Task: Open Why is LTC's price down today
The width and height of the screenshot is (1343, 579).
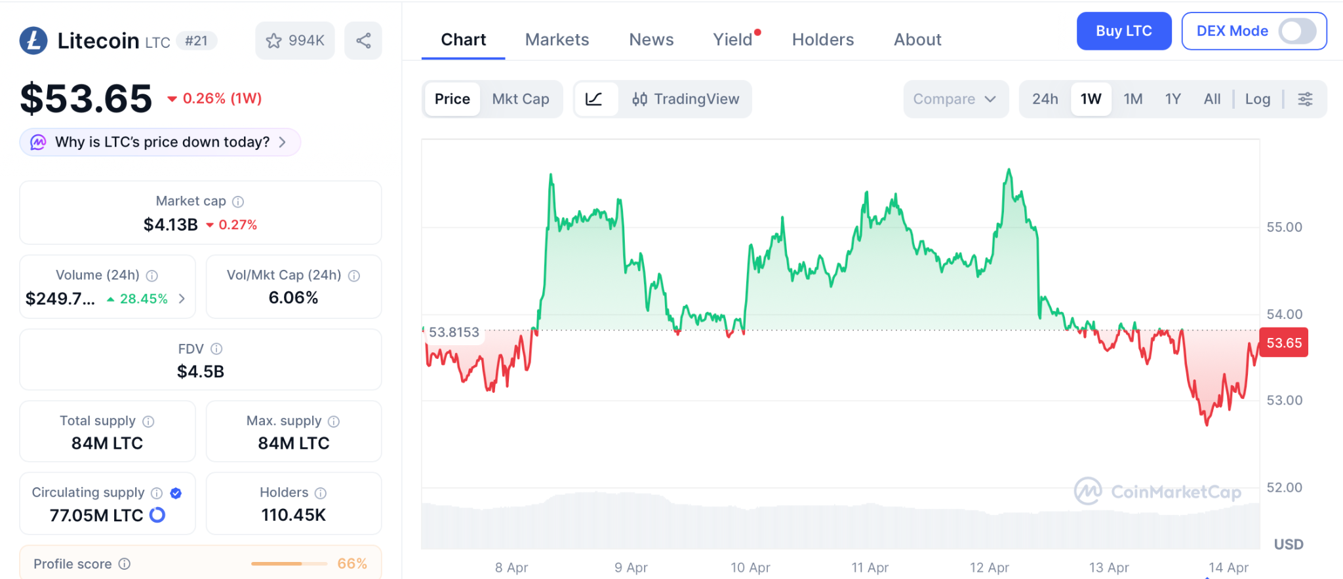Action: tap(161, 142)
